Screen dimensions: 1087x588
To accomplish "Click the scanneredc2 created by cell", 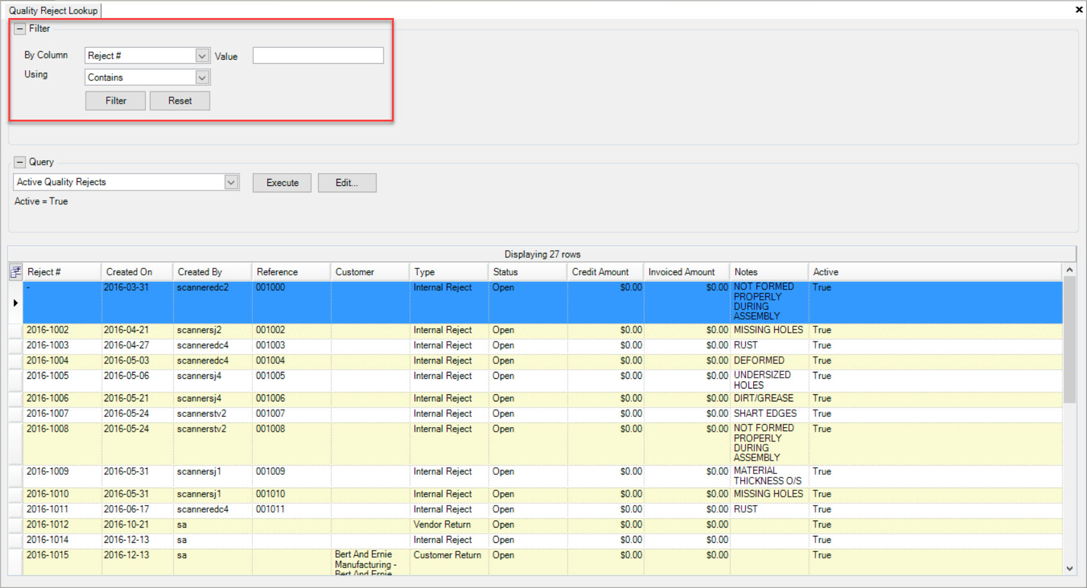I will [212, 302].
